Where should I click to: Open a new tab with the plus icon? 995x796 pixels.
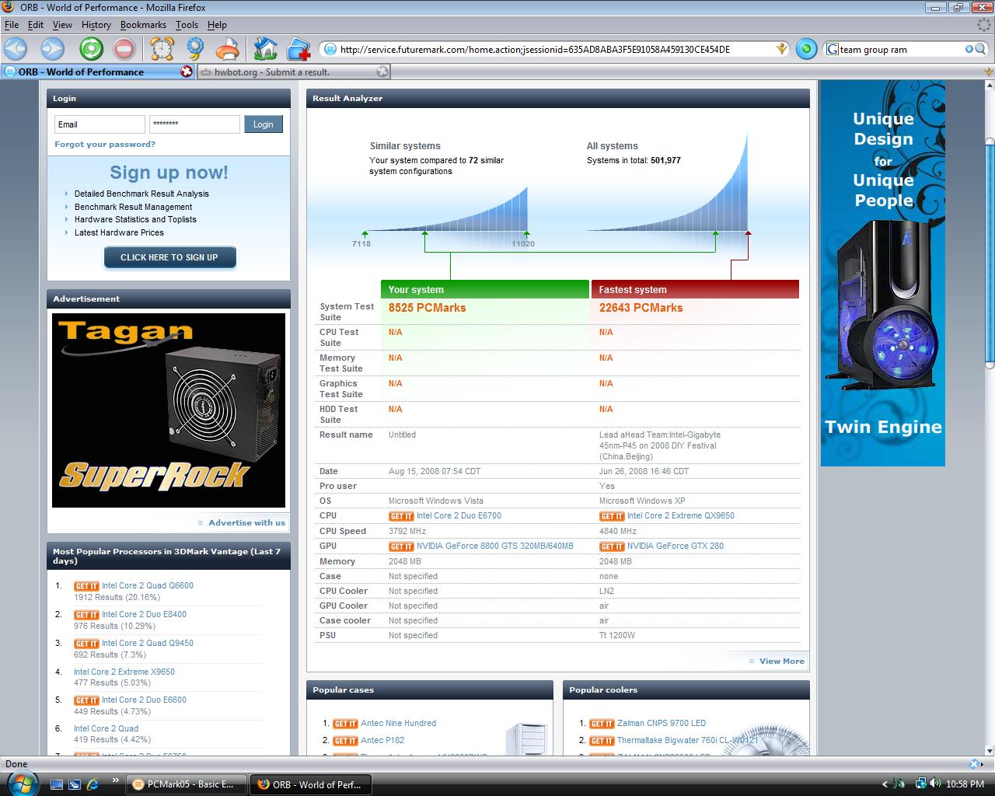298,49
